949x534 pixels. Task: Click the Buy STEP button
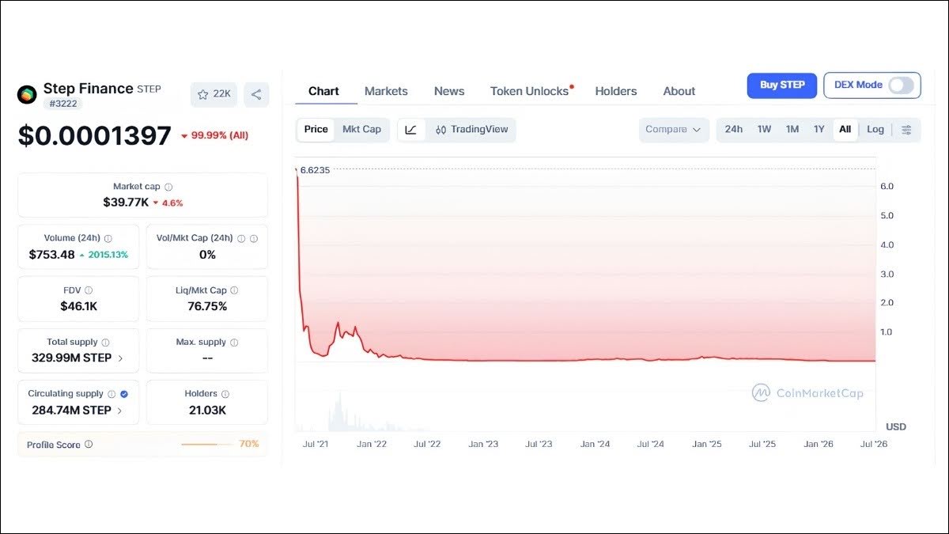click(782, 85)
